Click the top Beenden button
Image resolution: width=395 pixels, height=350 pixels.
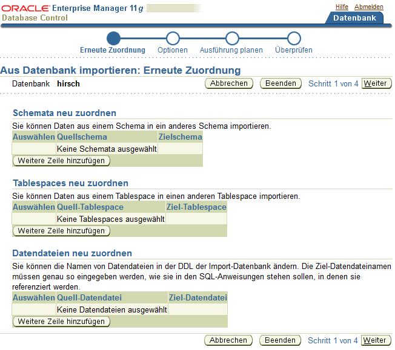tap(280, 83)
